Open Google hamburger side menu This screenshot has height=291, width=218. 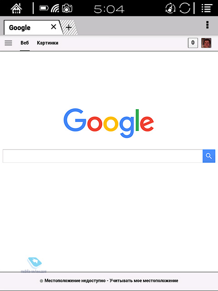tap(8, 43)
